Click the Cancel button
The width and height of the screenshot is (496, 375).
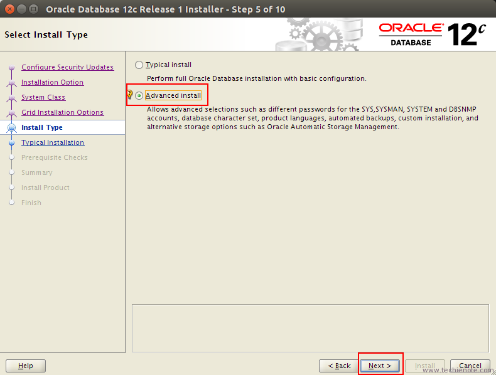pos(470,366)
